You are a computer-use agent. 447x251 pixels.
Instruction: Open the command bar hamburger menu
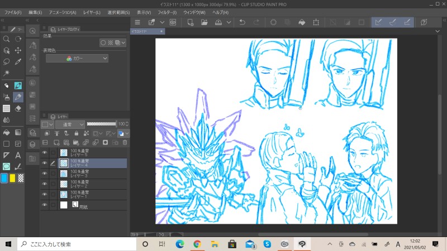coord(137,22)
